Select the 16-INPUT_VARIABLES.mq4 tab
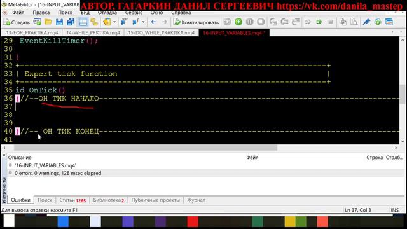 (234, 32)
